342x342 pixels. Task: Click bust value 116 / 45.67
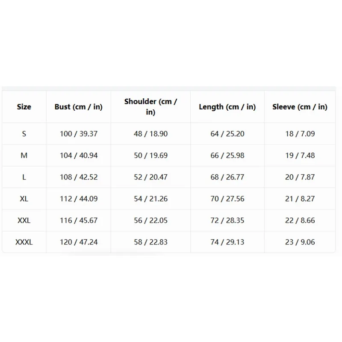79,220
